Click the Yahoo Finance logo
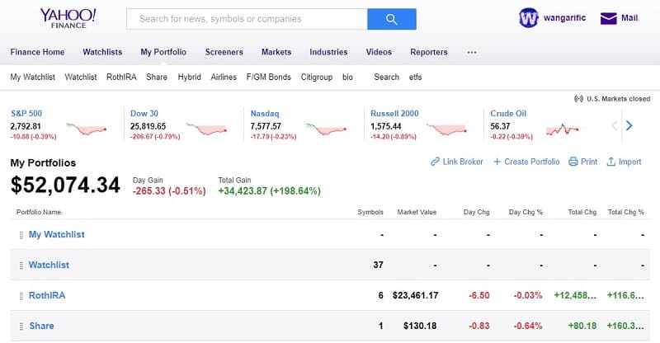Image resolution: width=660 pixels, height=343 pixels. (68, 19)
